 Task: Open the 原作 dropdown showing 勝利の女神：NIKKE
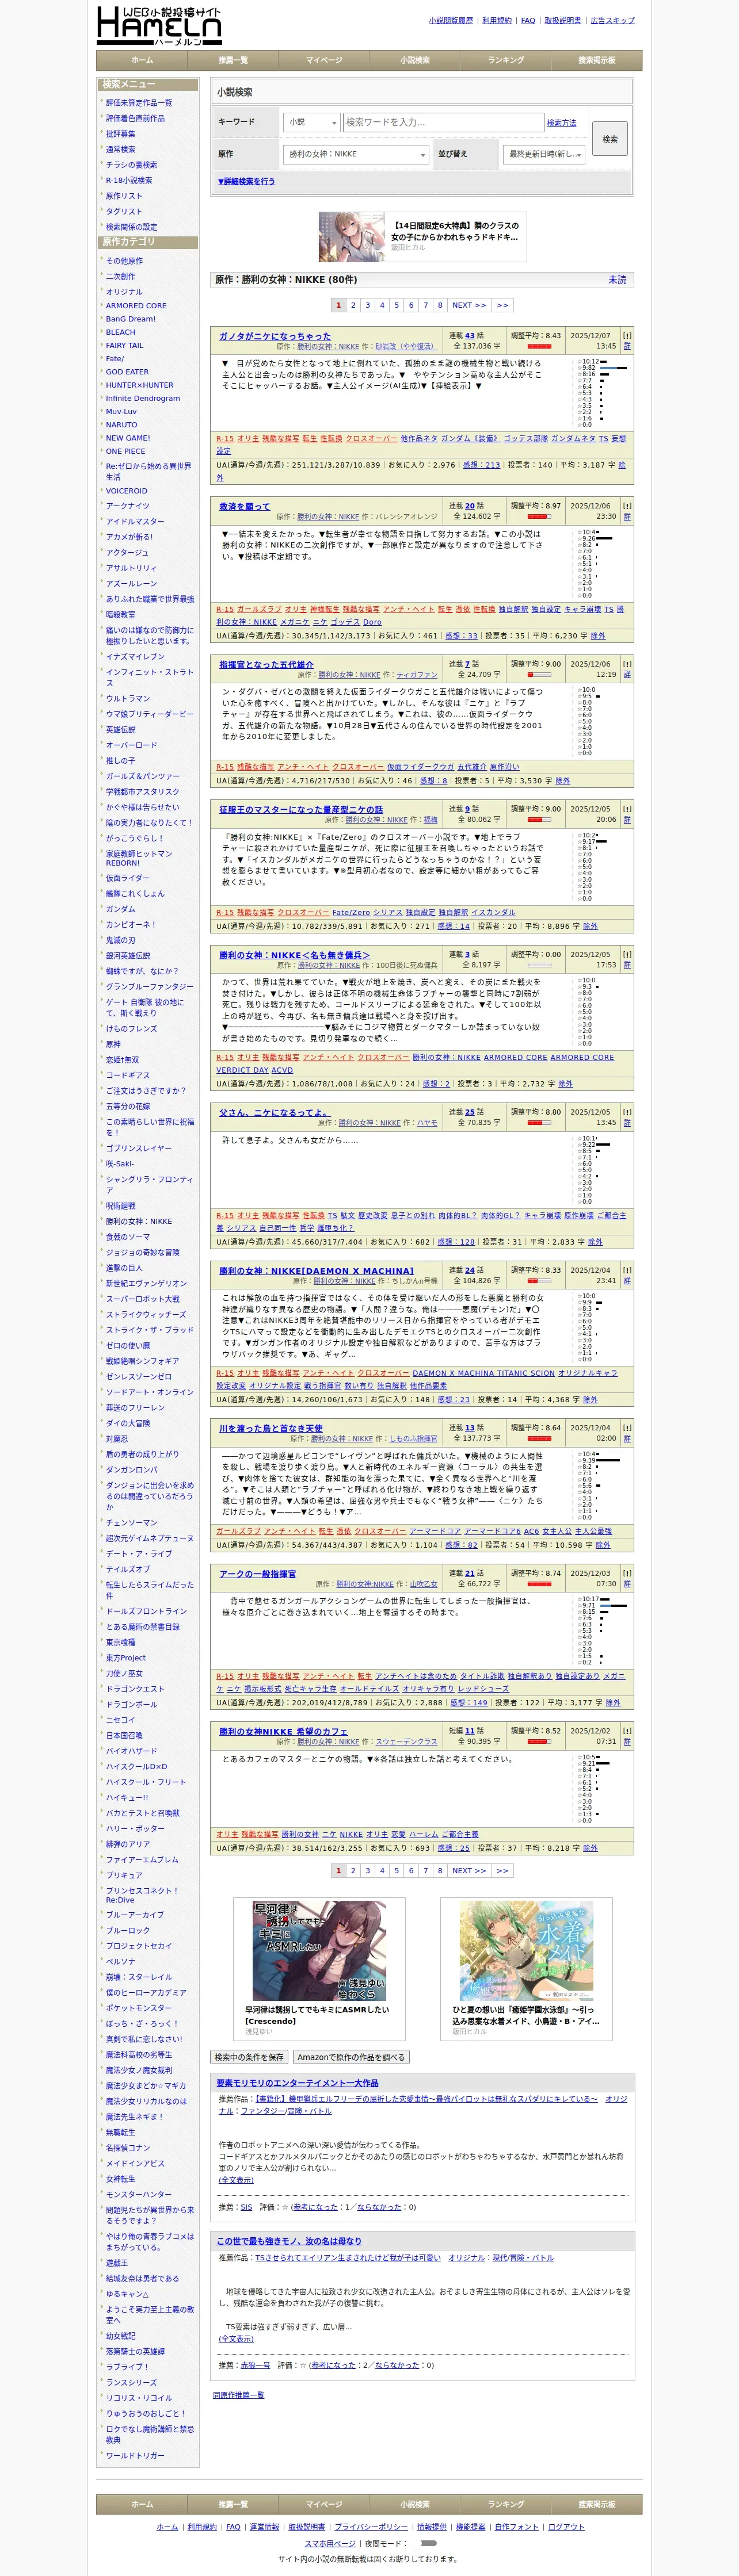(356, 154)
